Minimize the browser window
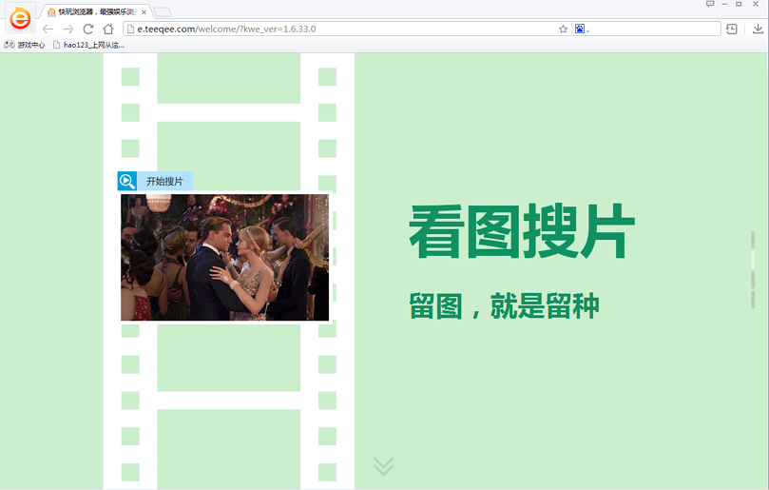Viewport: 769px width, 490px height. click(x=724, y=4)
